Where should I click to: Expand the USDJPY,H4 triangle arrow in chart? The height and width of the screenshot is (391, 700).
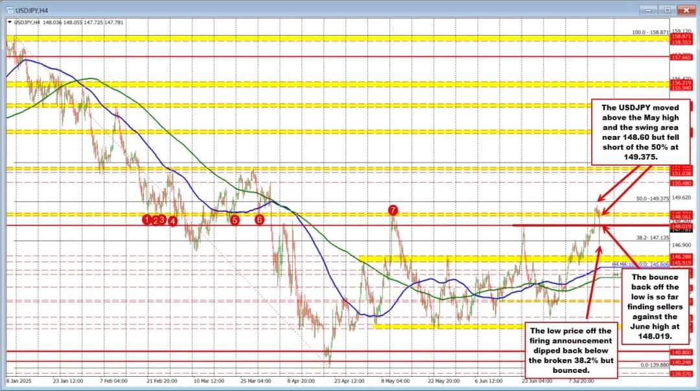(x=9, y=22)
